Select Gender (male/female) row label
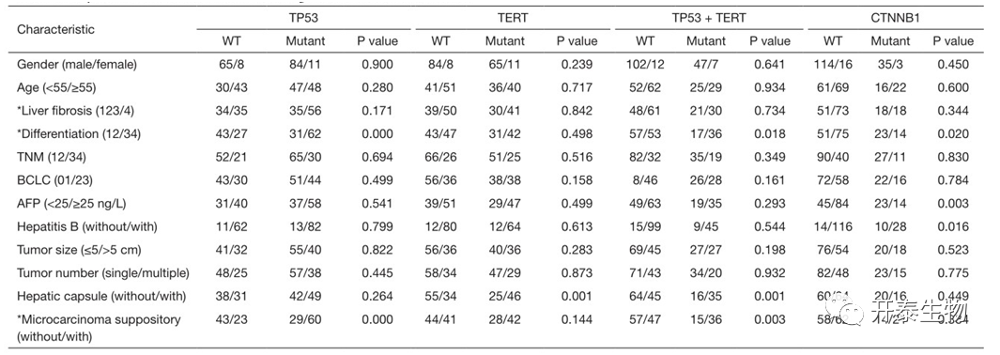This screenshot has height=355, width=1000. [x=77, y=65]
